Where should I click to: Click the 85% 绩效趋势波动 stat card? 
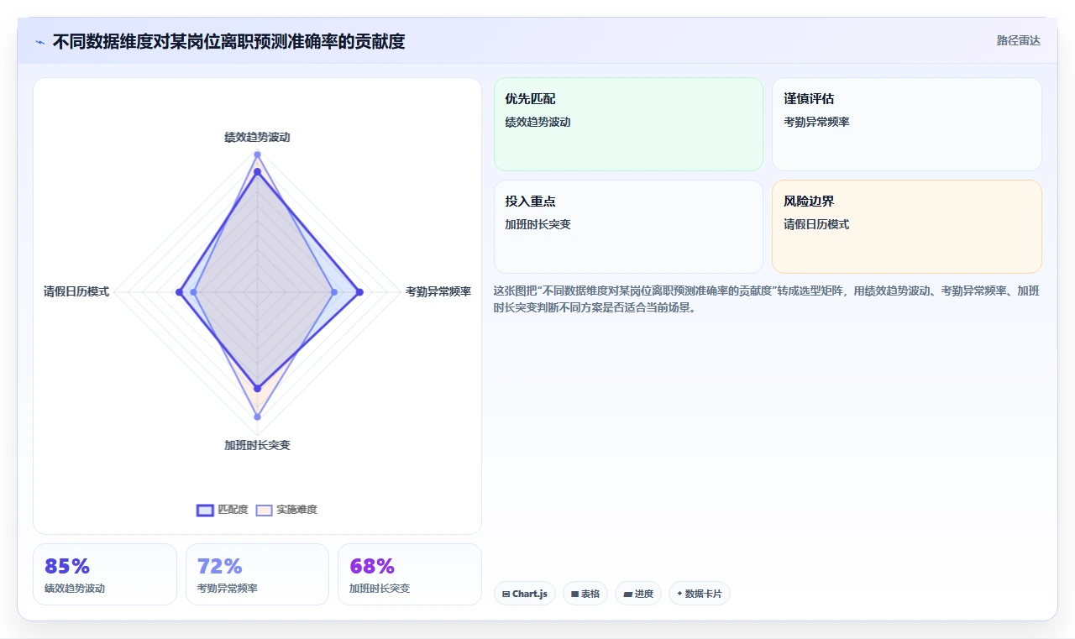[105, 574]
